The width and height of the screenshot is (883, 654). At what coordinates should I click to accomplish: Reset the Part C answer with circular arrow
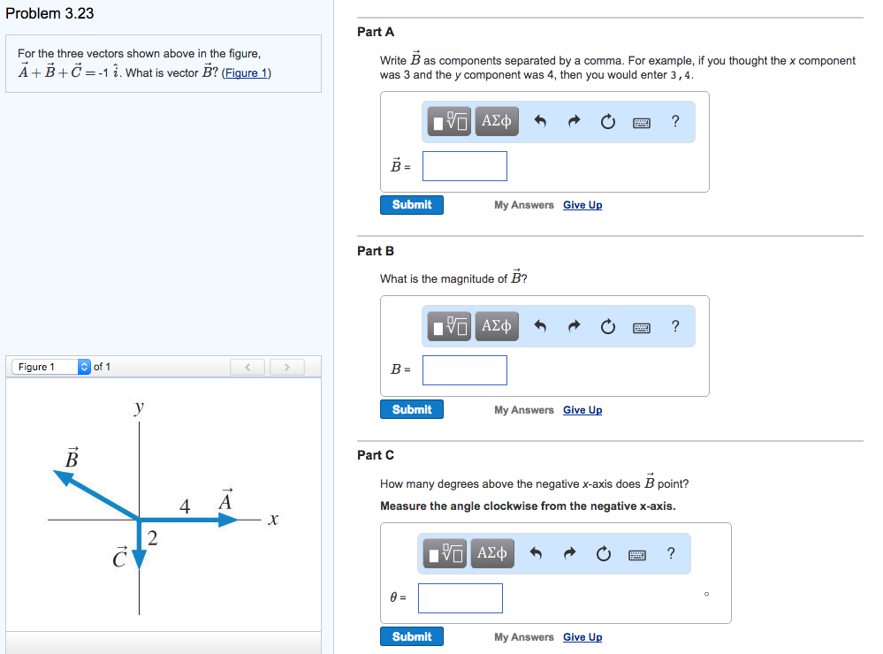click(x=603, y=554)
